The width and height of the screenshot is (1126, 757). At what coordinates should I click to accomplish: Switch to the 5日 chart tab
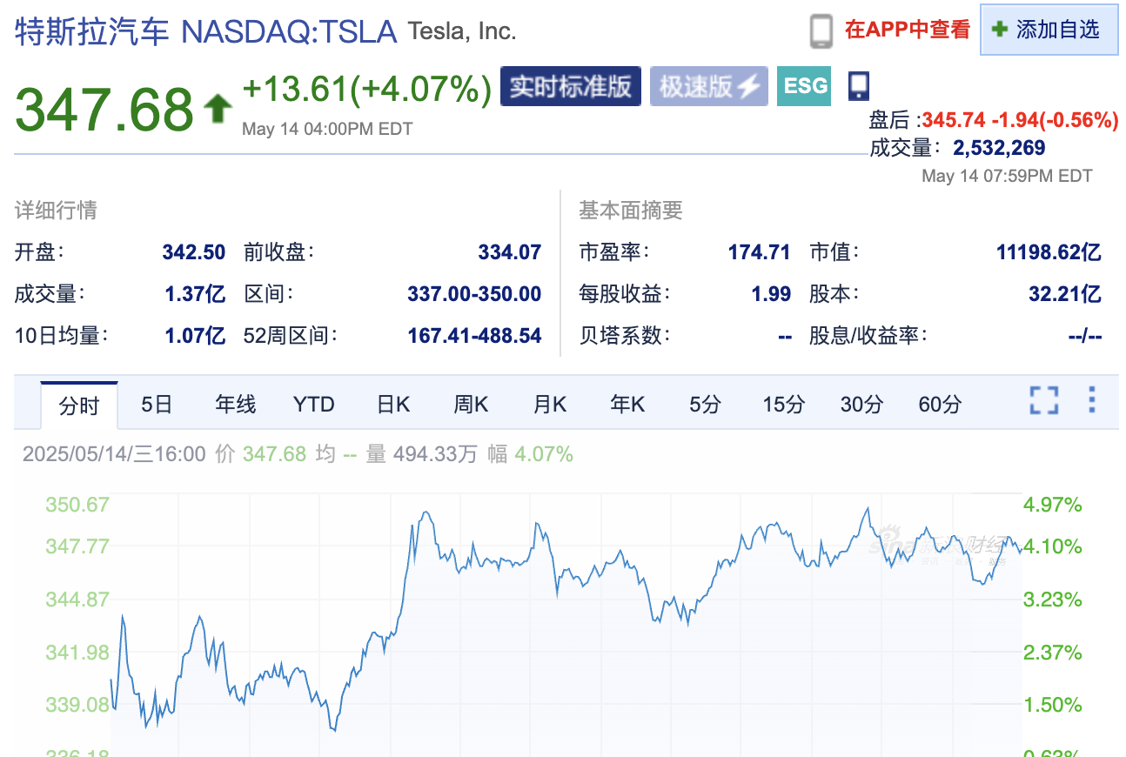tap(157, 404)
